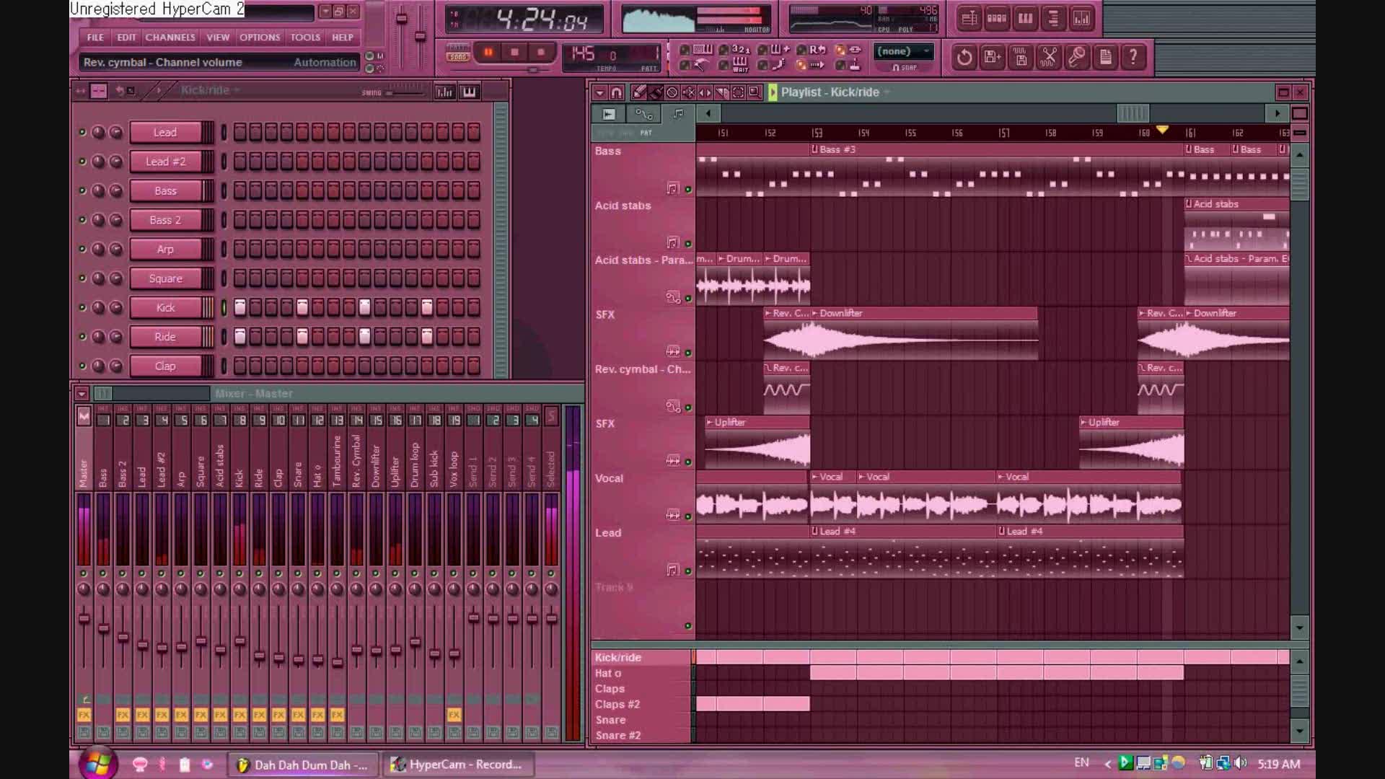Click the Bass 2 channel button
This screenshot has width=1385, height=779.
pos(166,220)
